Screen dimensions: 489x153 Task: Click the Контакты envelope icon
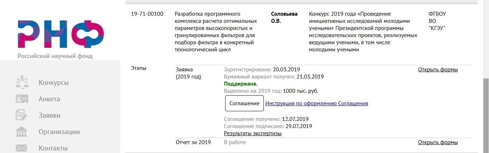click(x=22, y=148)
